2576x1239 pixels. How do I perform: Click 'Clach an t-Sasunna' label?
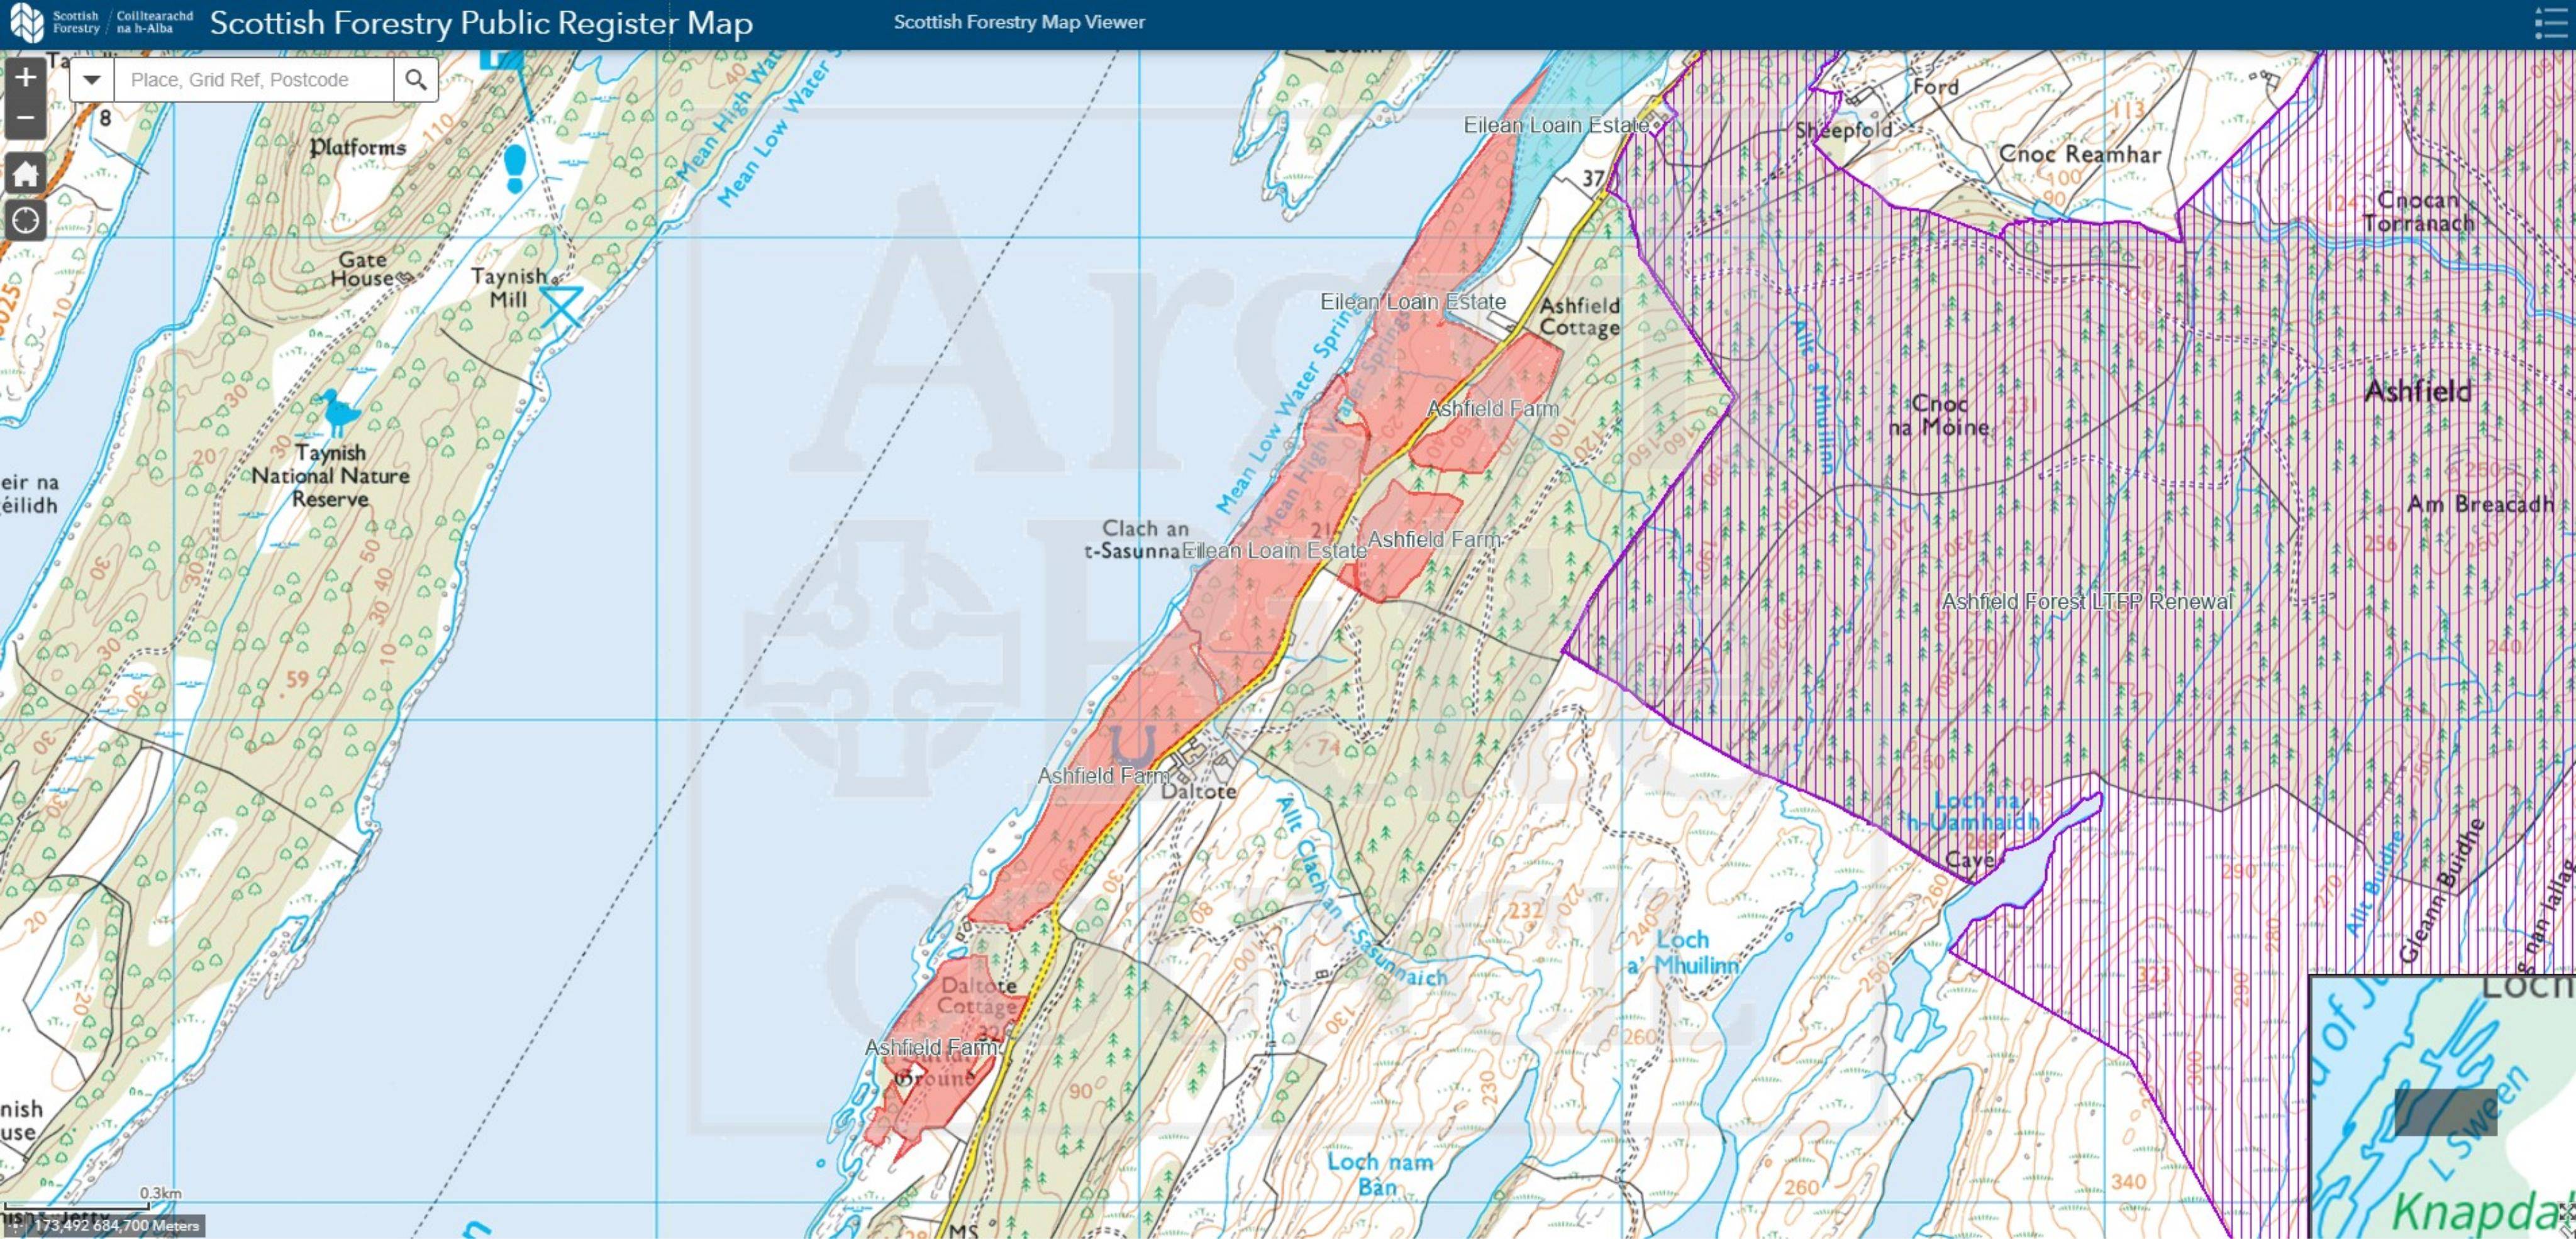(x=1138, y=539)
